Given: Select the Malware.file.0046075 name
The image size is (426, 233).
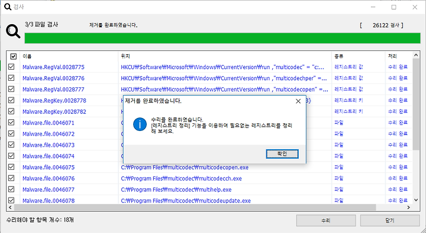Looking at the screenshot, I should [49, 167].
